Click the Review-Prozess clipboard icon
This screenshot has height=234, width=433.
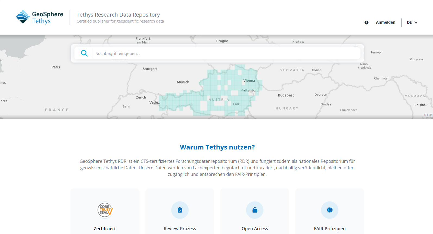(180, 210)
